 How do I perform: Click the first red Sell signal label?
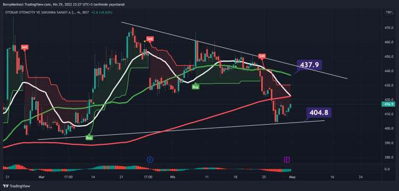(24, 47)
